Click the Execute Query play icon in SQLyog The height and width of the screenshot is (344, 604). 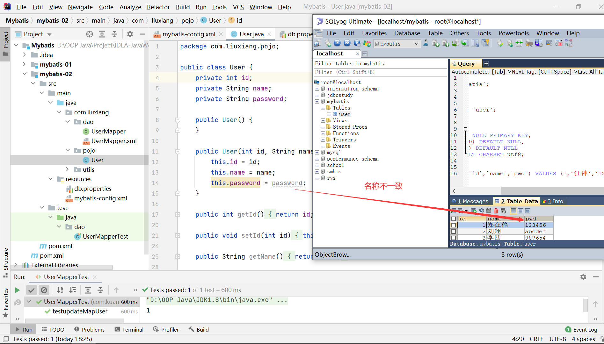tap(337, 43)
